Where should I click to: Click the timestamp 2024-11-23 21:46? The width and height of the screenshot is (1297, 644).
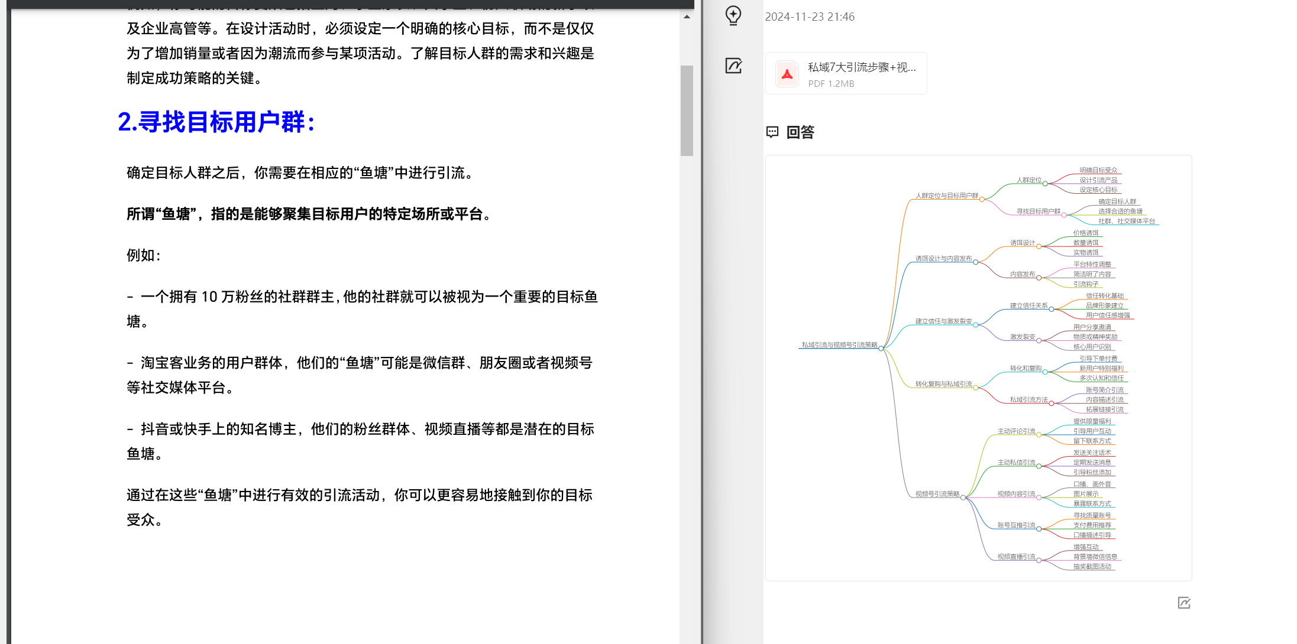point(810,17)
